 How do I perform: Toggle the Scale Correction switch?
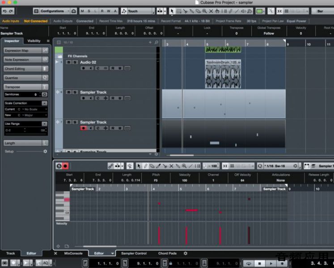[45, 103]
